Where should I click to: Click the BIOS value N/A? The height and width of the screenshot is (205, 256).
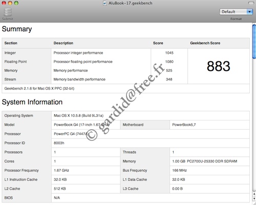click(57, 198)
